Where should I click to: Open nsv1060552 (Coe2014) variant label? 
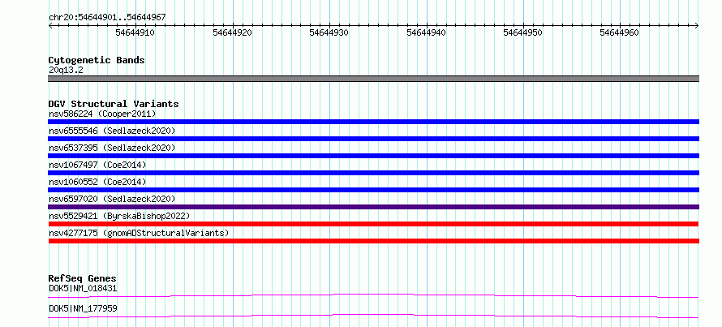pyautogui.click(x=97, y=182)
